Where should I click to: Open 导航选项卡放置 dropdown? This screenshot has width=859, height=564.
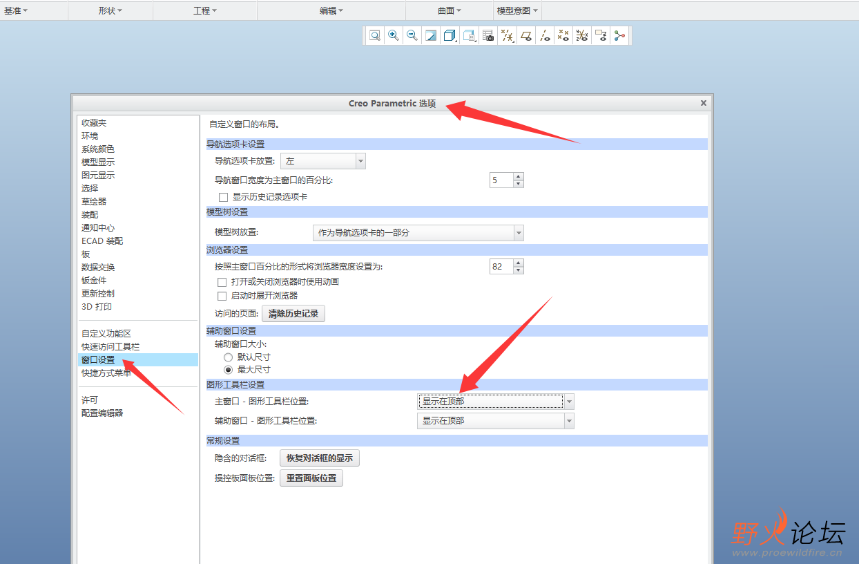[322, 161]
